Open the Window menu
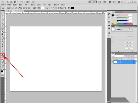Image resolution: width=138 pixels, height=103 pixels. pos(56,5)
